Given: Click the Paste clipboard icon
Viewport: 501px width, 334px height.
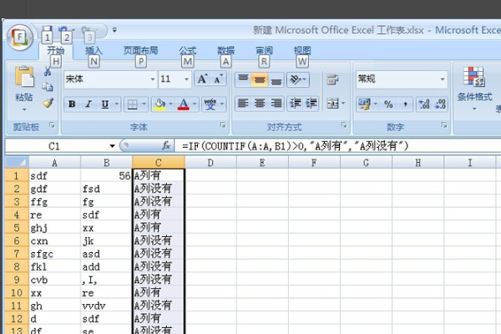Looking at the screenshot, I should pyautogui.click(x=24, y=77).
